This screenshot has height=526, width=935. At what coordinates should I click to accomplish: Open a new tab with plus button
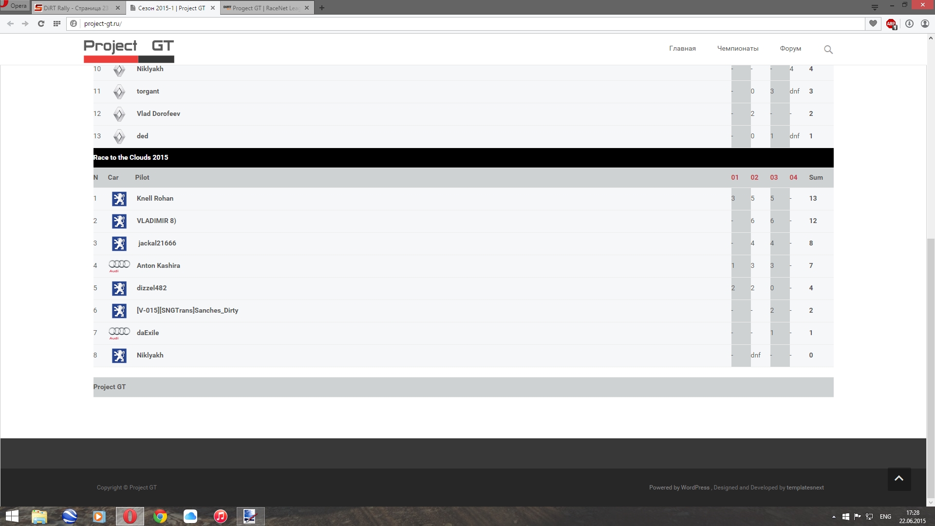click(x=321, y=8)
